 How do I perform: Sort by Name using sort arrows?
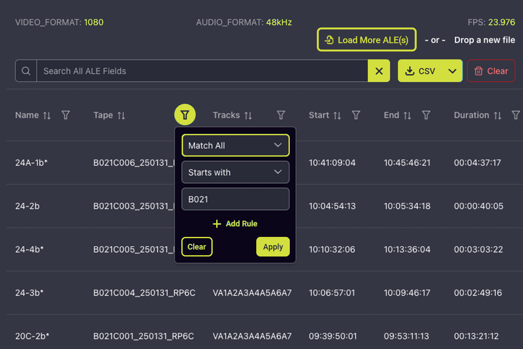point(47,116)
